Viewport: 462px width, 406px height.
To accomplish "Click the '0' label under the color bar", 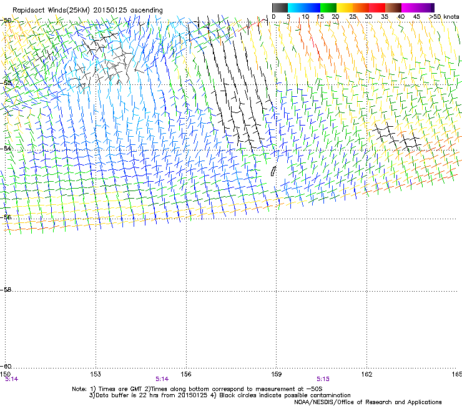I will pyautogui.click(x=273, y=16).
